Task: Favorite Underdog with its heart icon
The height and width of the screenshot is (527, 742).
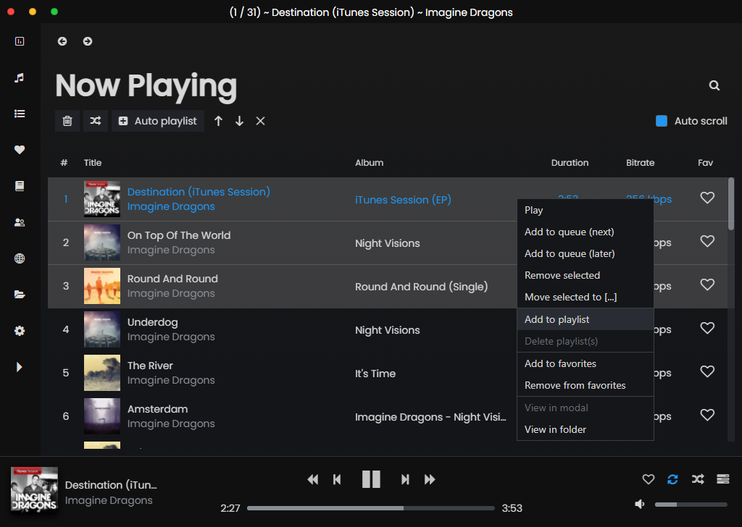Action: point(707,328)
